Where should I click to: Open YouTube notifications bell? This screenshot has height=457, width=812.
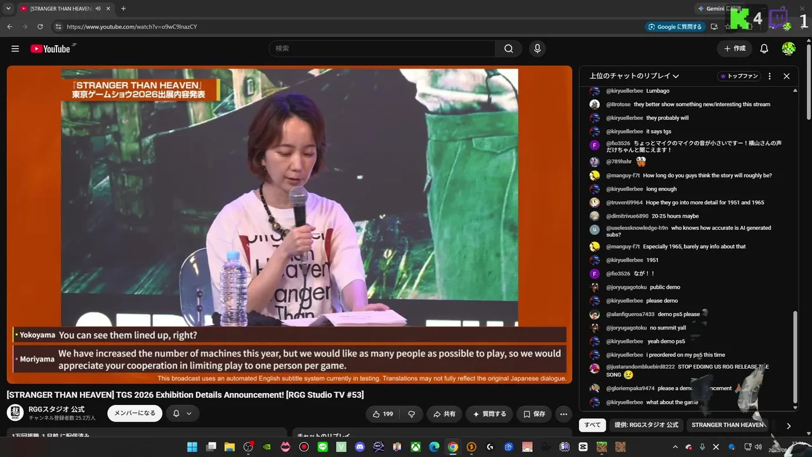(x=764, y=49)
